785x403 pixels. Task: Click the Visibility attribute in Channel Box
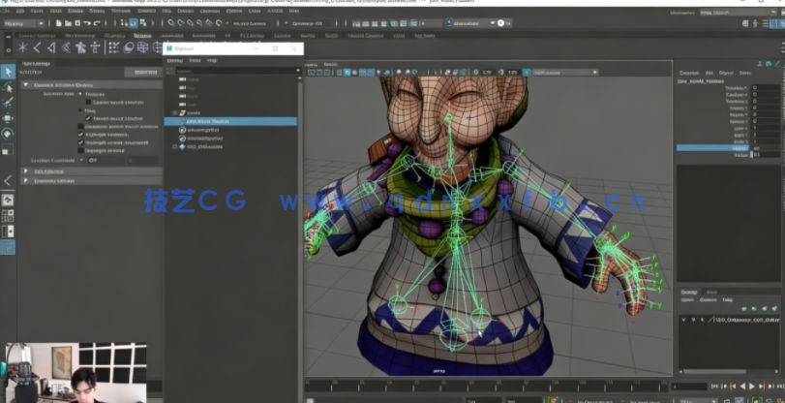[x=740, y=147]
